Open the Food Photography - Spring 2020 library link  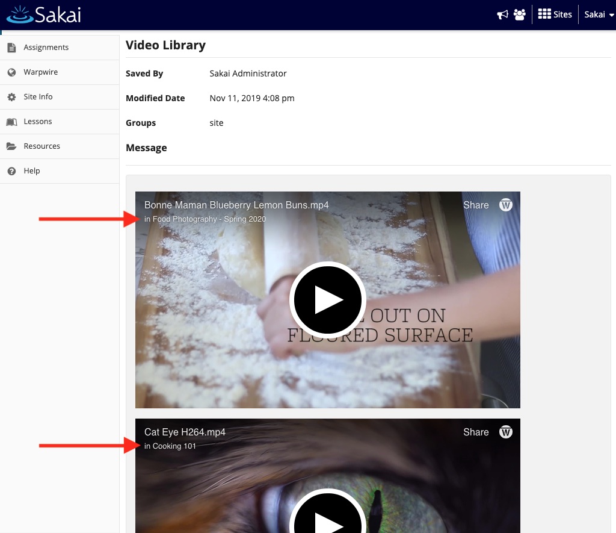click(x=209, y=219)
